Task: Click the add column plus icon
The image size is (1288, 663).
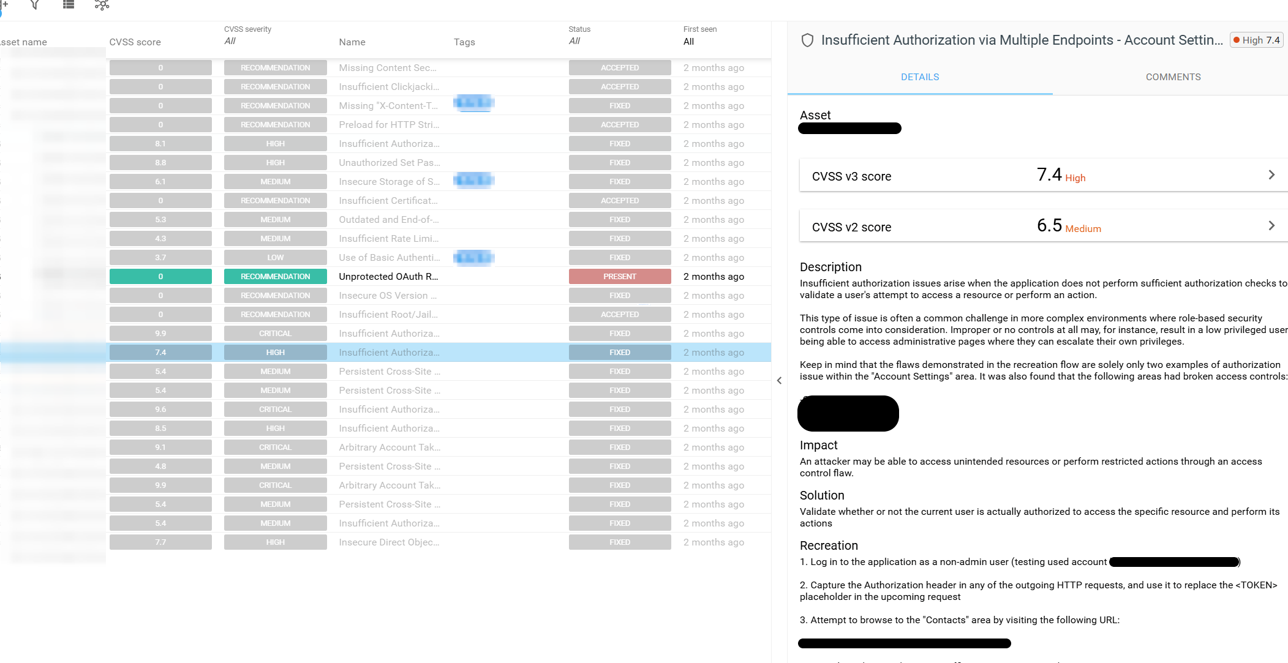Action: [x=4, y=5]
